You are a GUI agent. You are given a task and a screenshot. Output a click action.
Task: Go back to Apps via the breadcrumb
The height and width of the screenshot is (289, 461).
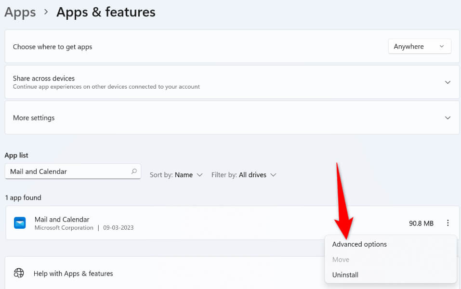pos(20,12)
